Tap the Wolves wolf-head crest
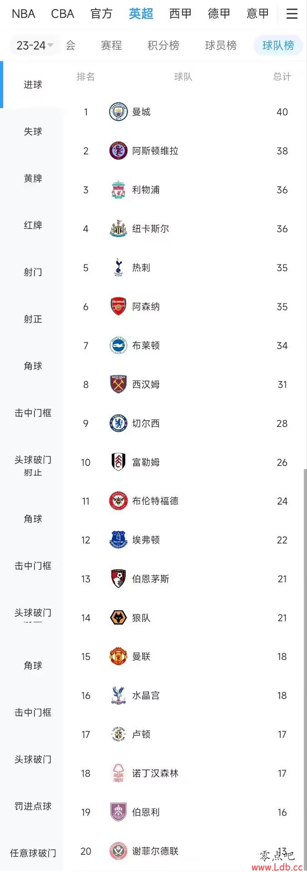Screen dimensions: 307x872 coord(119,618)
